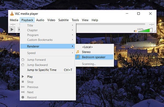The width and height of the screenshot is (164, 107).
Task: Close the Playback menu
Action: [x=27, y=20]
